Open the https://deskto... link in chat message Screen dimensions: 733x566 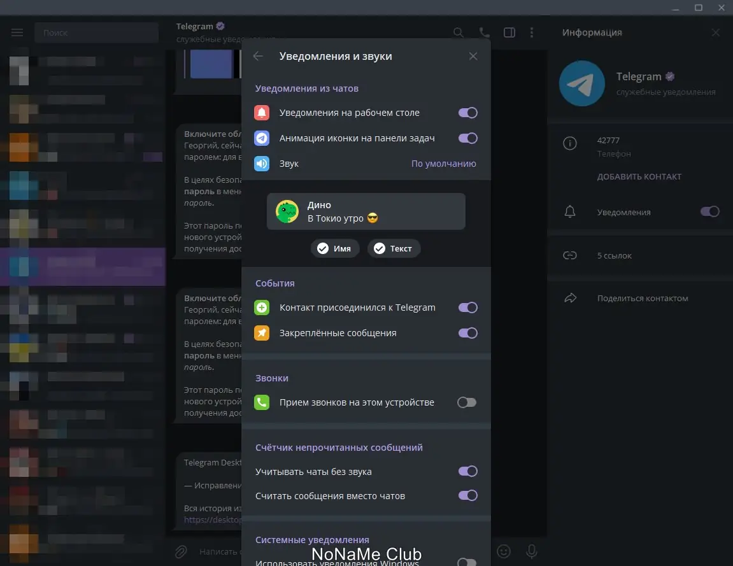click(213, 520)
